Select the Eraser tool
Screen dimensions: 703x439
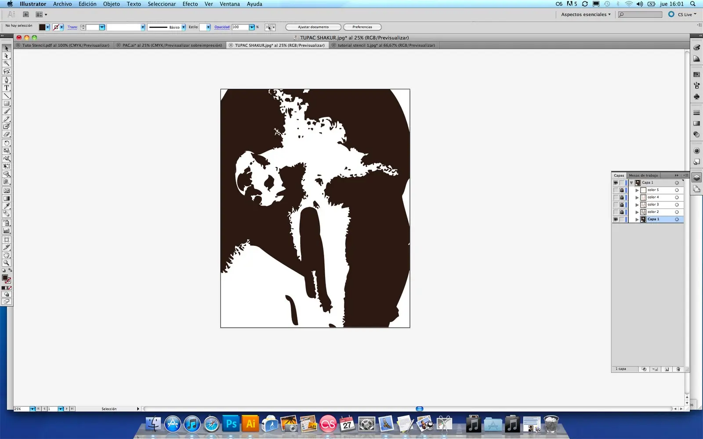click(x=7, y=134)
